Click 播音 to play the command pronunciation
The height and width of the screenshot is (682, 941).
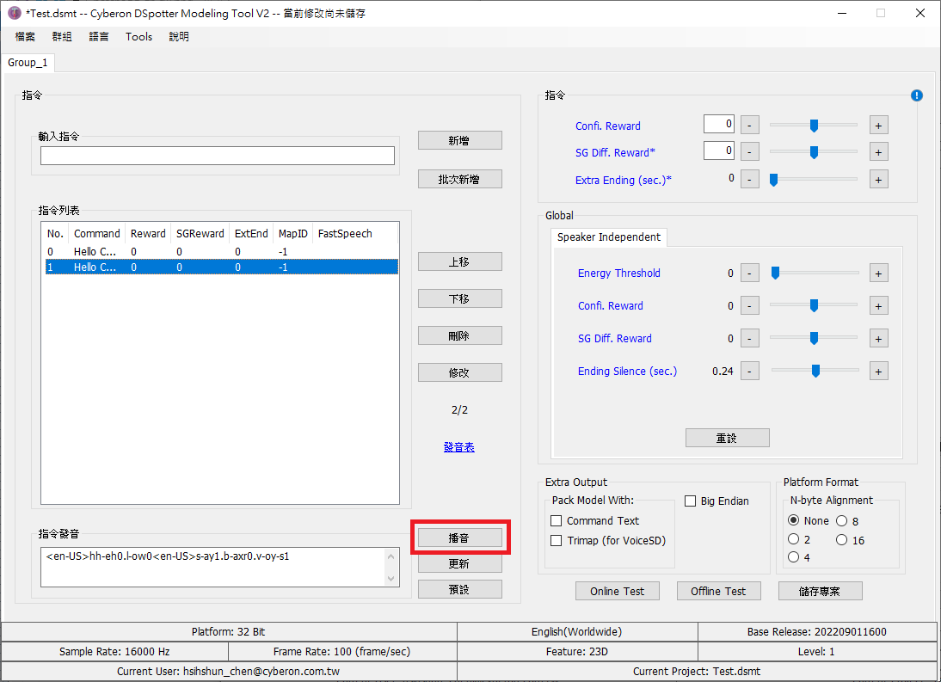tap(459, 537)
